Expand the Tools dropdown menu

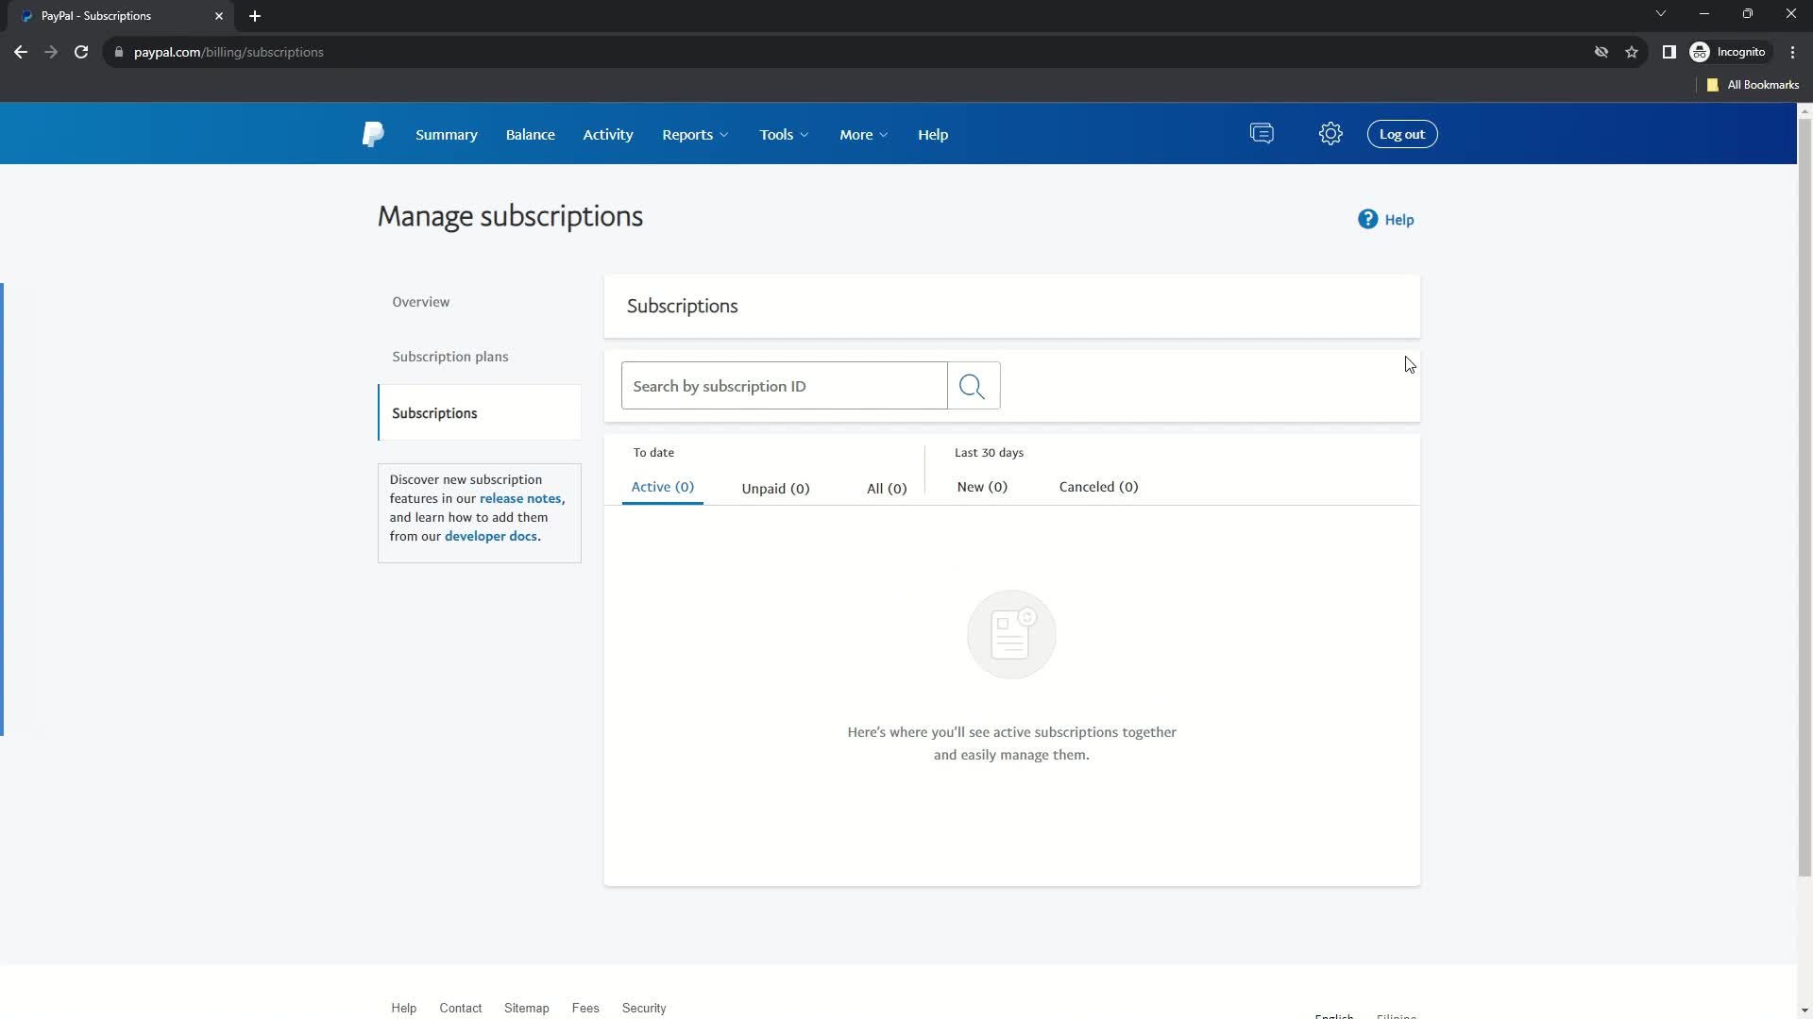(784, 134)
